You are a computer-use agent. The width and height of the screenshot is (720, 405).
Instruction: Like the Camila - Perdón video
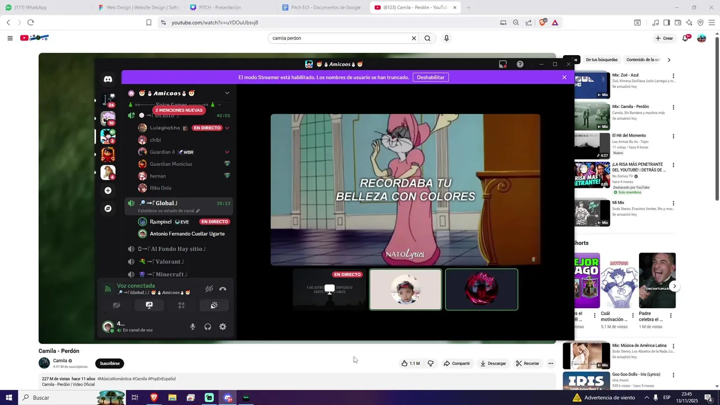click(x=410, y=363)
